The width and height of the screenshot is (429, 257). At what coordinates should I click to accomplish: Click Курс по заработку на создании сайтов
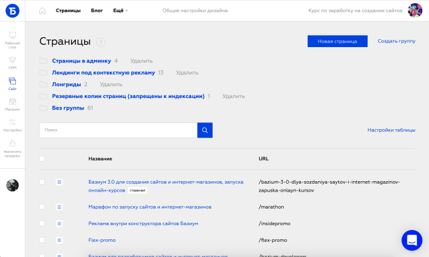coord(355,10)
